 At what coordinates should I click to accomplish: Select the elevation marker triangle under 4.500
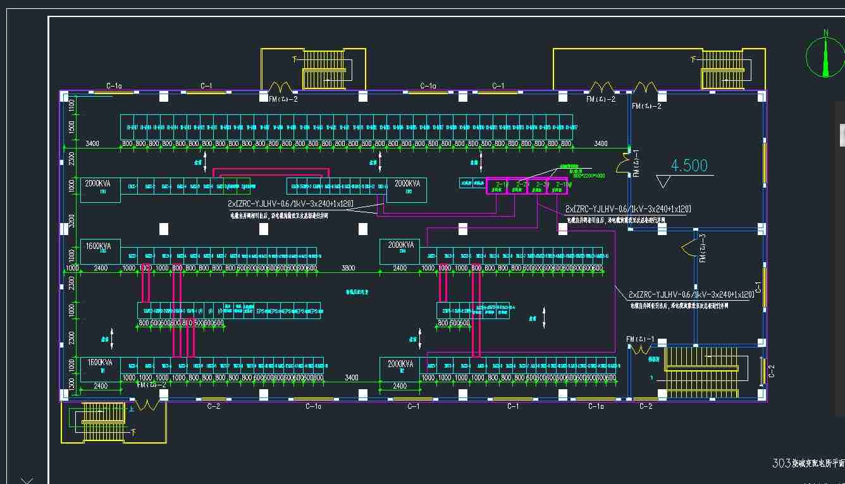click(663, 181)
